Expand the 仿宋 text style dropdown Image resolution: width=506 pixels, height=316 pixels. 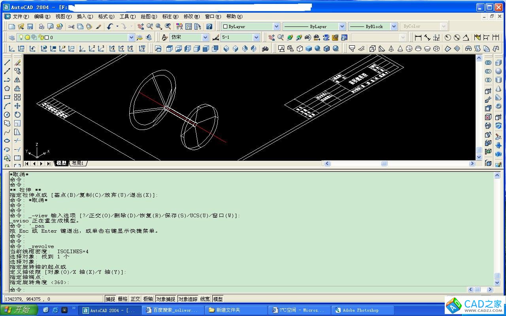coord(205,38)
